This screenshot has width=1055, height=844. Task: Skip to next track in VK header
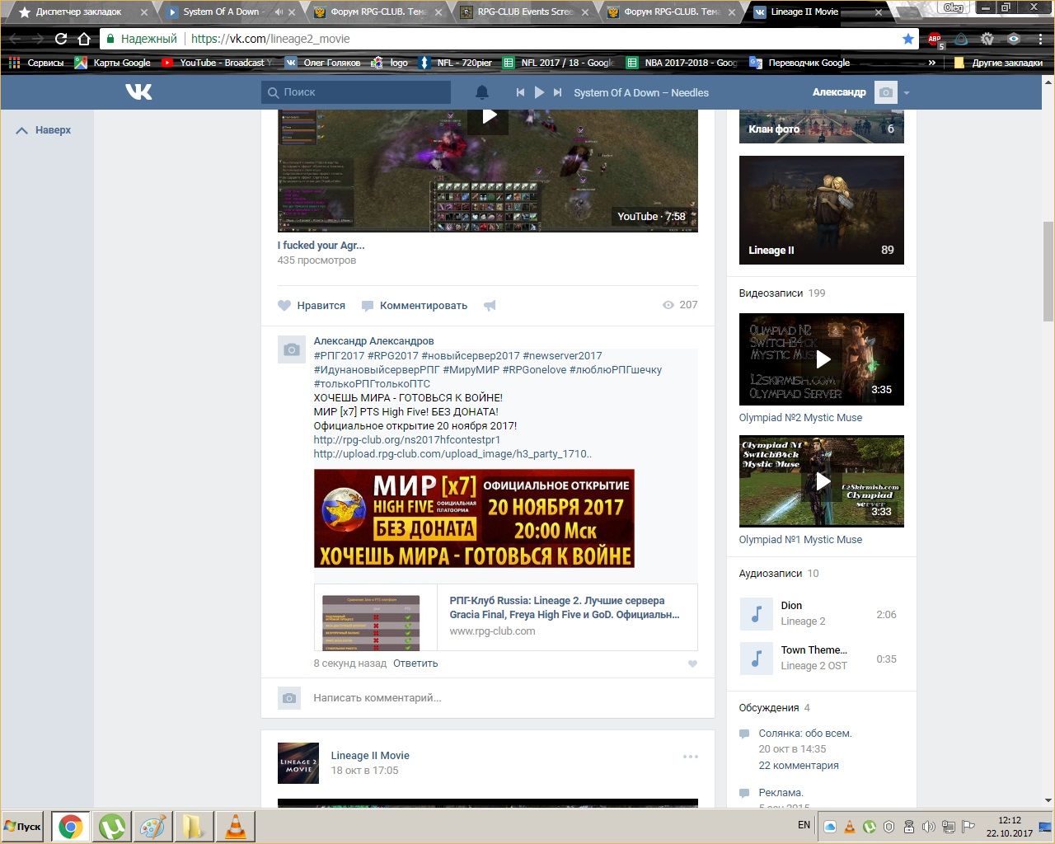point(558,92)
